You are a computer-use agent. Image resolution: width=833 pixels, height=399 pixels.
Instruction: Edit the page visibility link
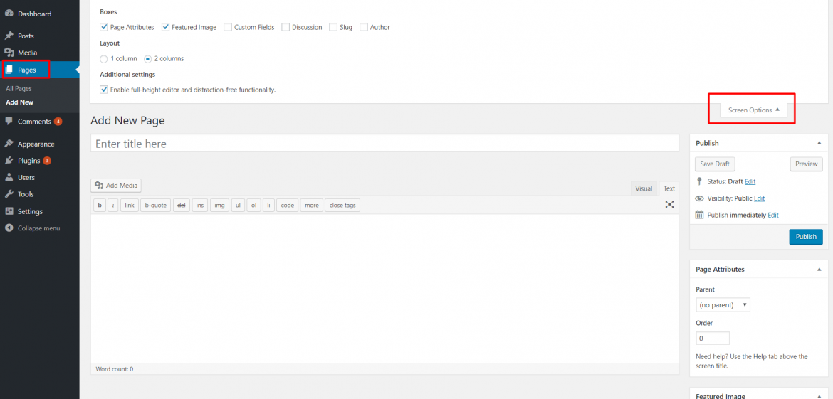click(759, 198)
